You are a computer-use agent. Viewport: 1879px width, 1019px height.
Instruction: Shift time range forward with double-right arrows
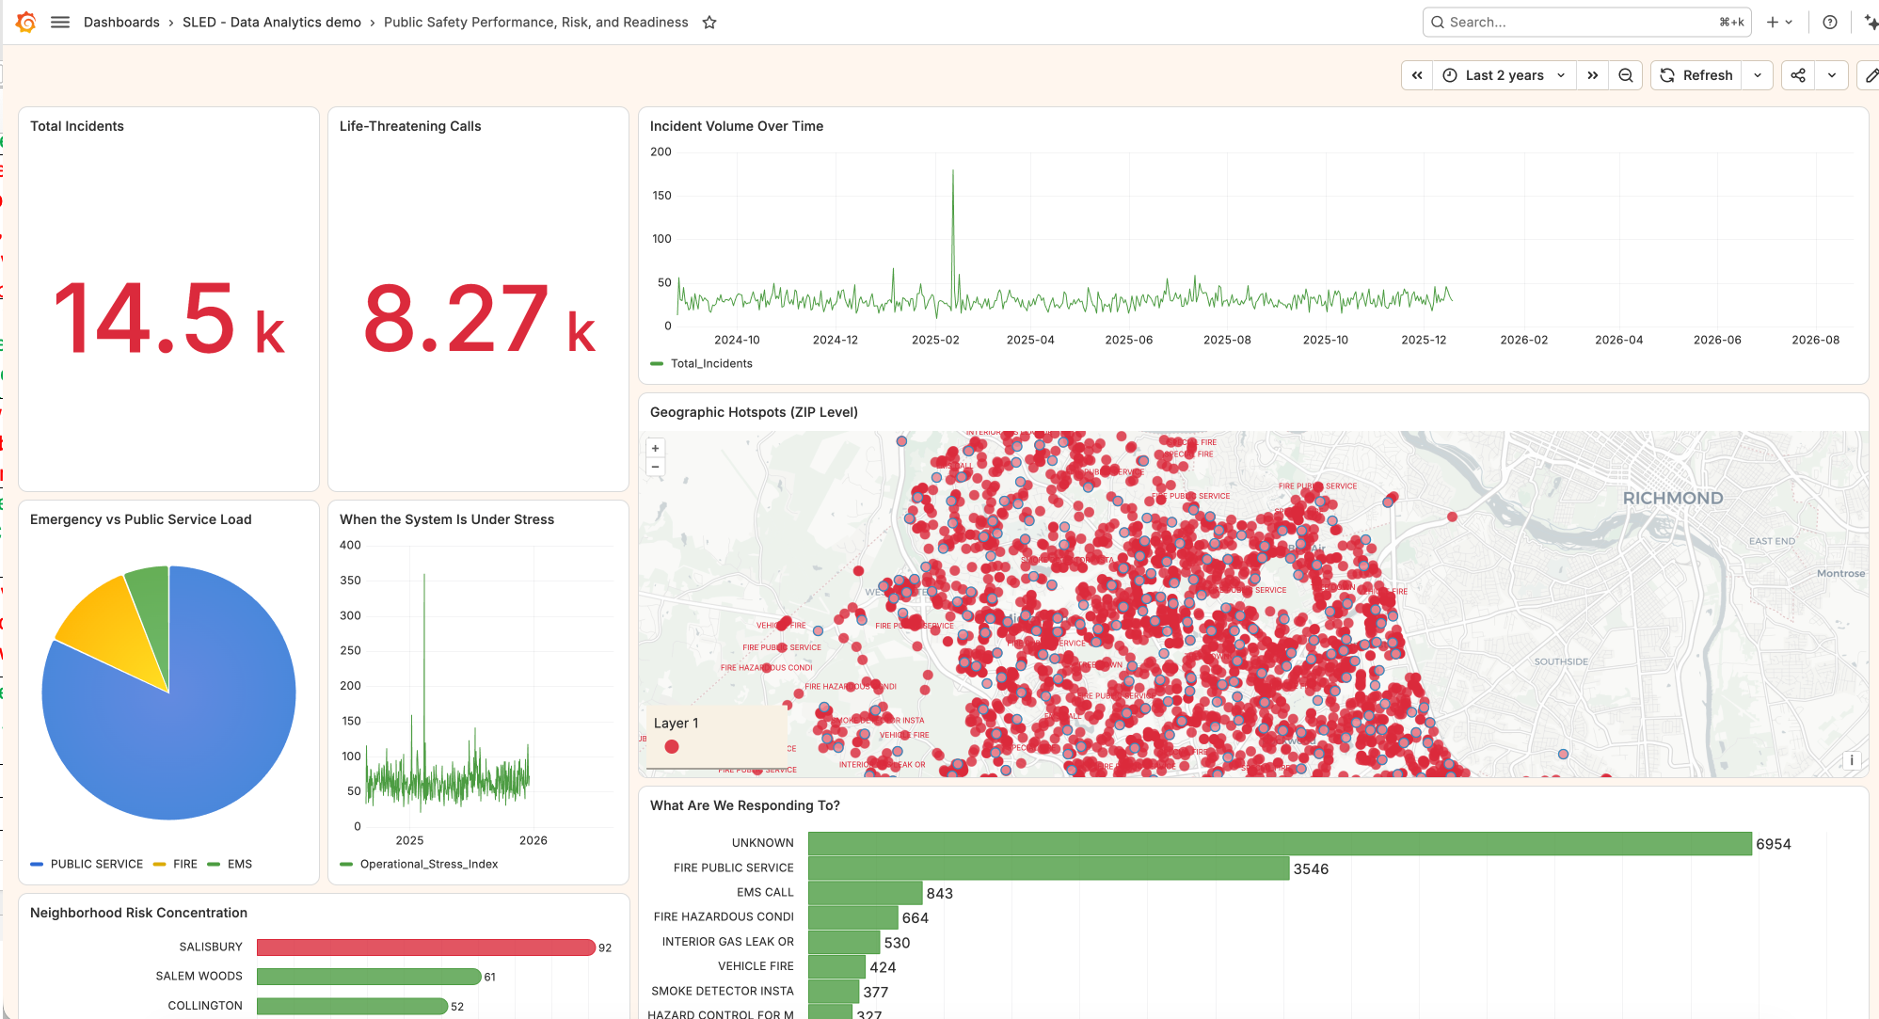coord(1592,75)
